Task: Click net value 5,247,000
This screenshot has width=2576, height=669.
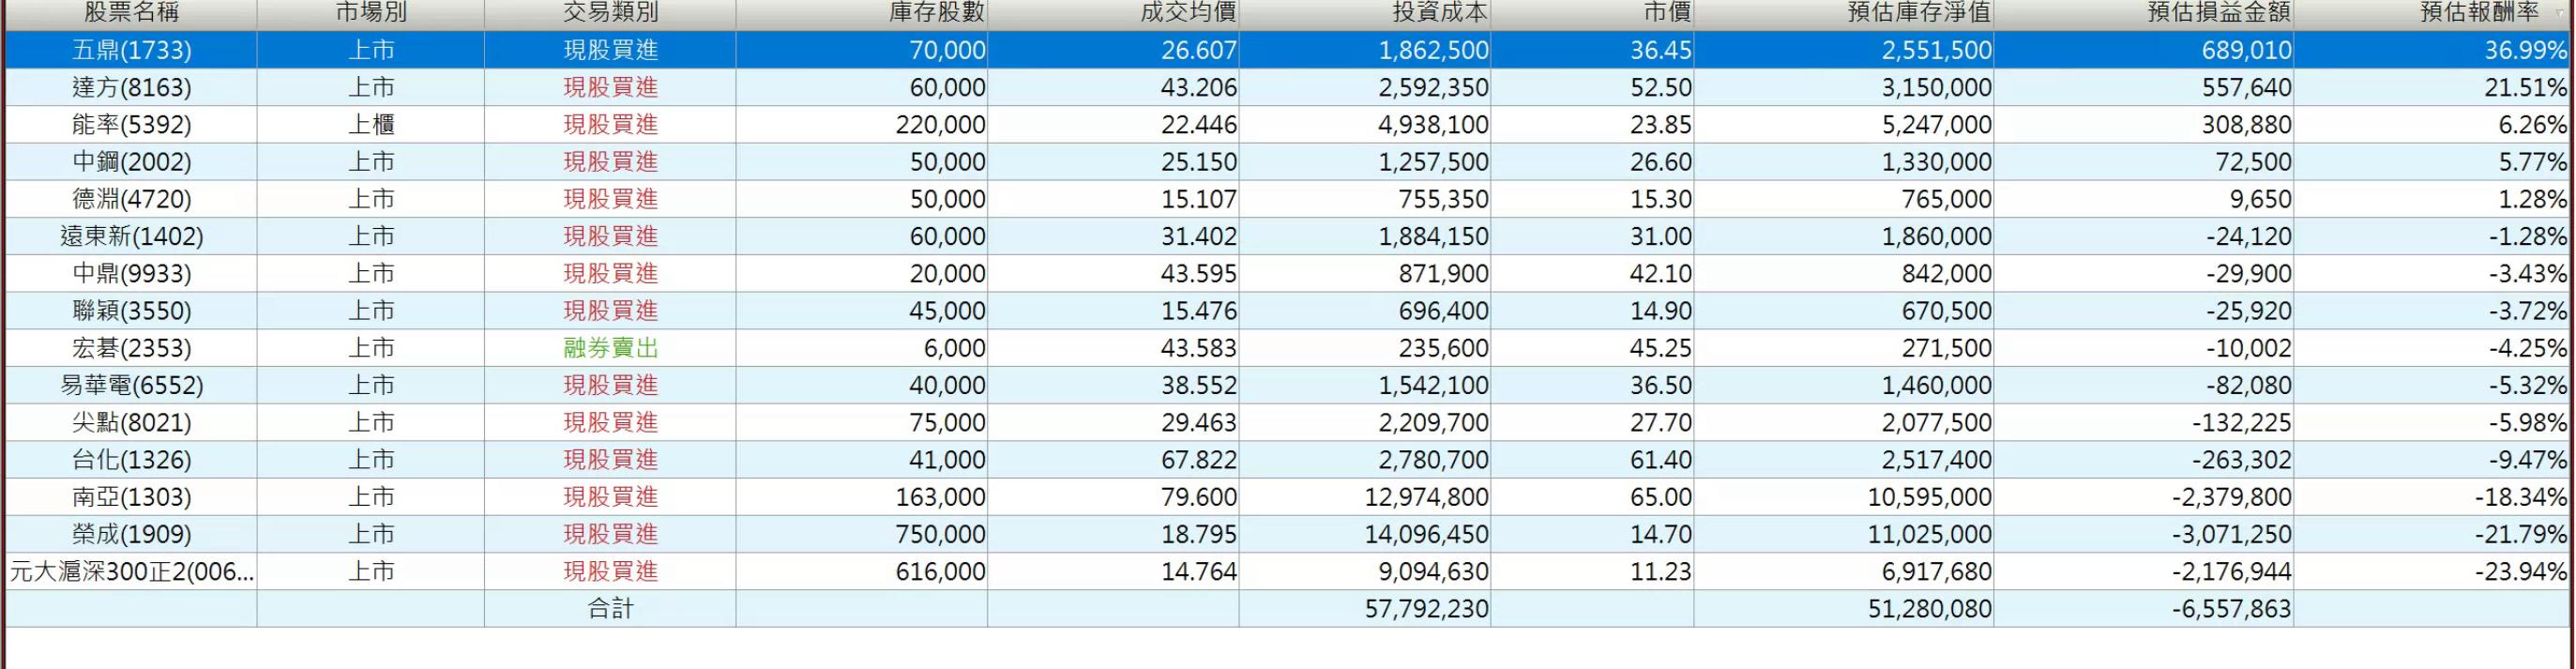Action: (x=1936, y=125)
